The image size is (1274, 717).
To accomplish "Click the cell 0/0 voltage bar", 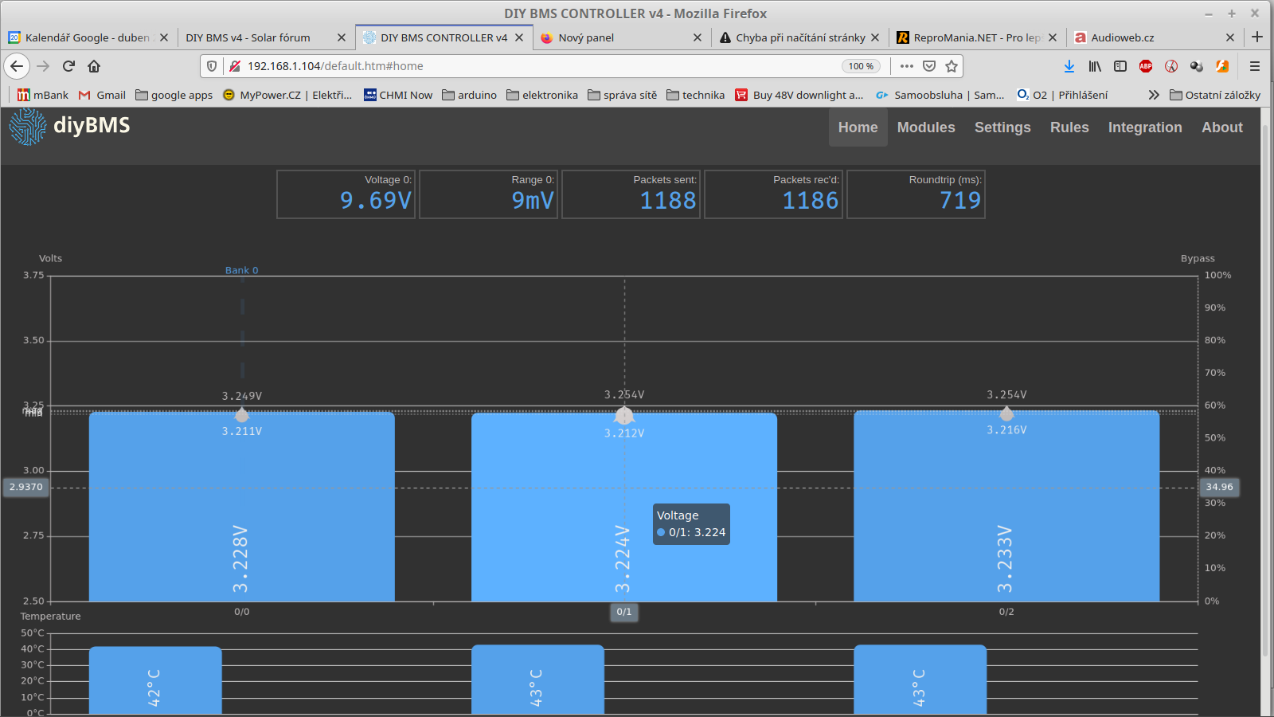I will coord(242,507).
